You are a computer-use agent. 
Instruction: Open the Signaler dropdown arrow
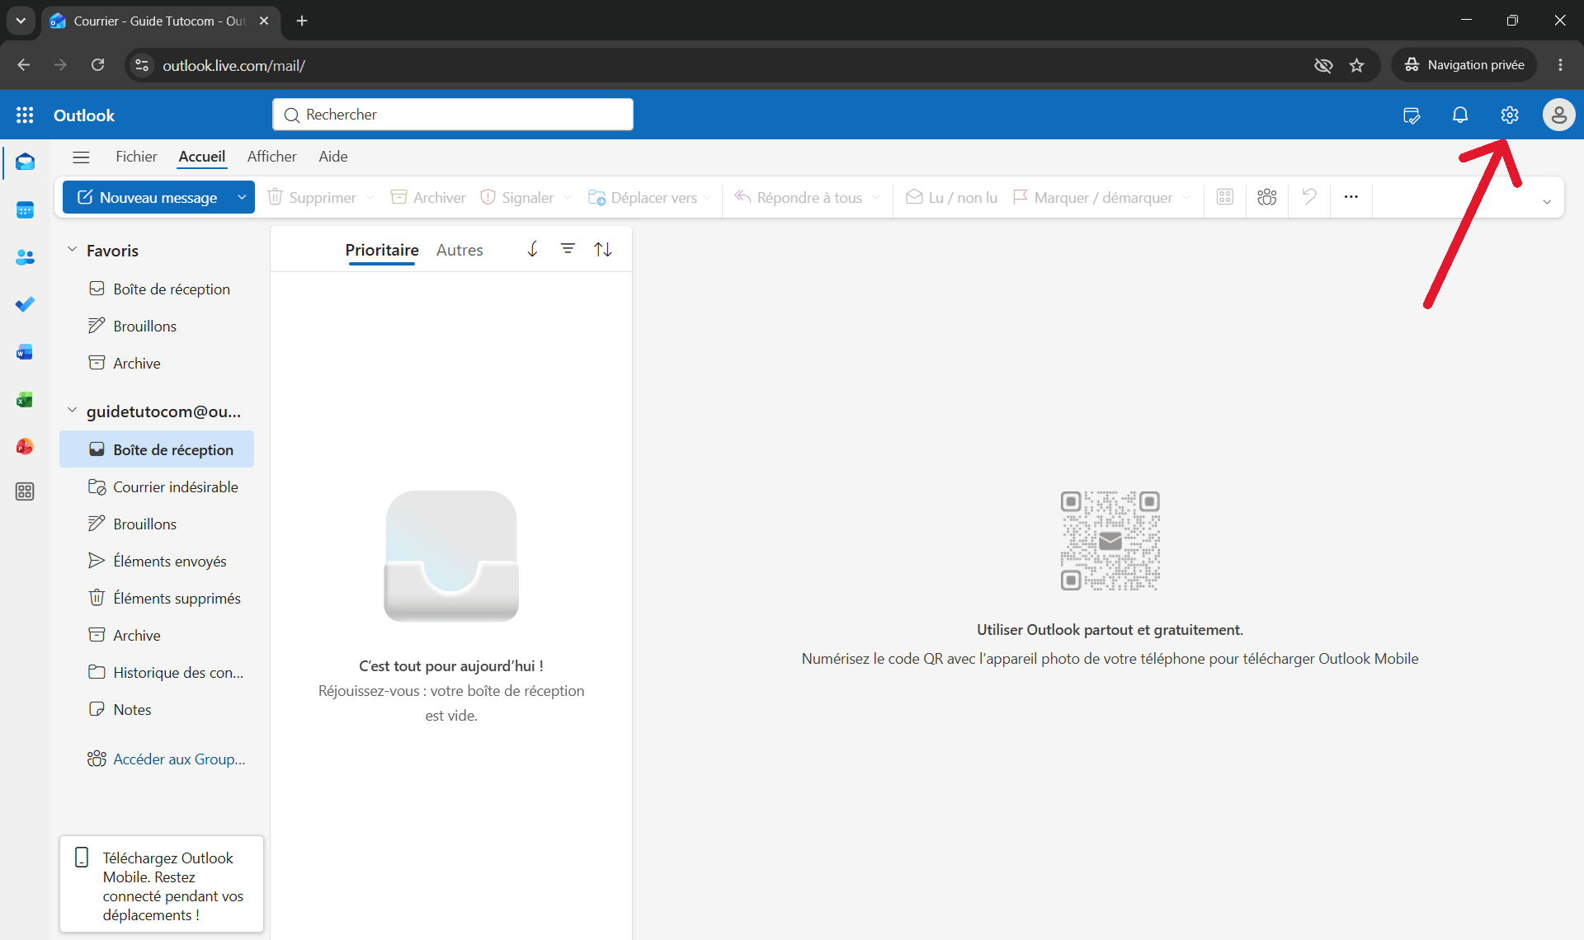point(567,197)
